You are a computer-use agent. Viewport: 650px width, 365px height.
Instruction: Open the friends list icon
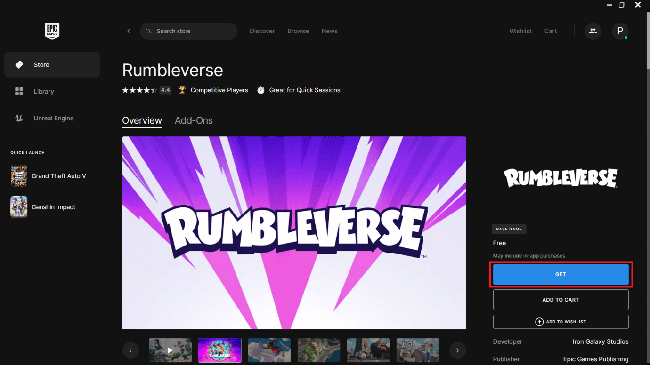coord(593,31)
